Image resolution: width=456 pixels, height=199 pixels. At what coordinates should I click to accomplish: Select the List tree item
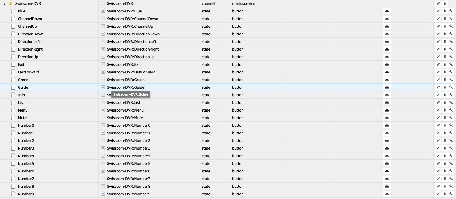coord(21,102)
